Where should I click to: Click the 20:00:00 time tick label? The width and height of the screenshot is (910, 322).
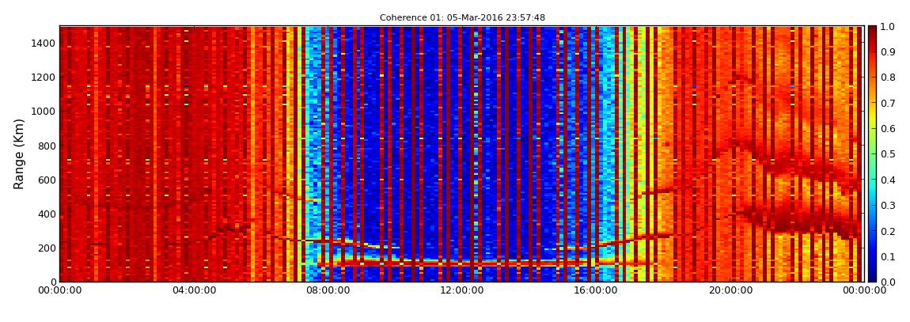coord(732,290)
